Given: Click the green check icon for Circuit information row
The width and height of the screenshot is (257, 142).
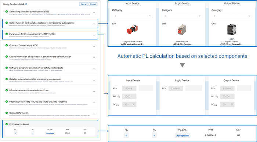Looking at the screenshot, I should (x=7, y=57).
